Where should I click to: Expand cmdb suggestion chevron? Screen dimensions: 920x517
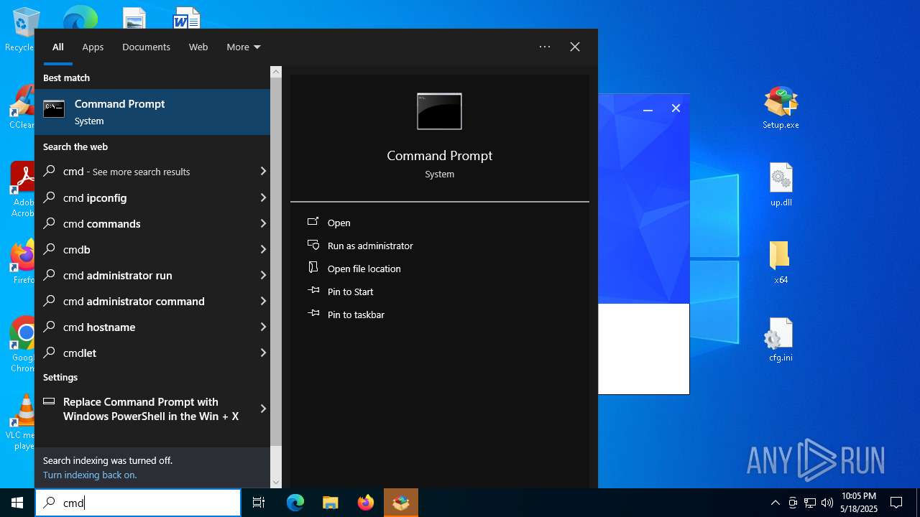pos(263,249)
